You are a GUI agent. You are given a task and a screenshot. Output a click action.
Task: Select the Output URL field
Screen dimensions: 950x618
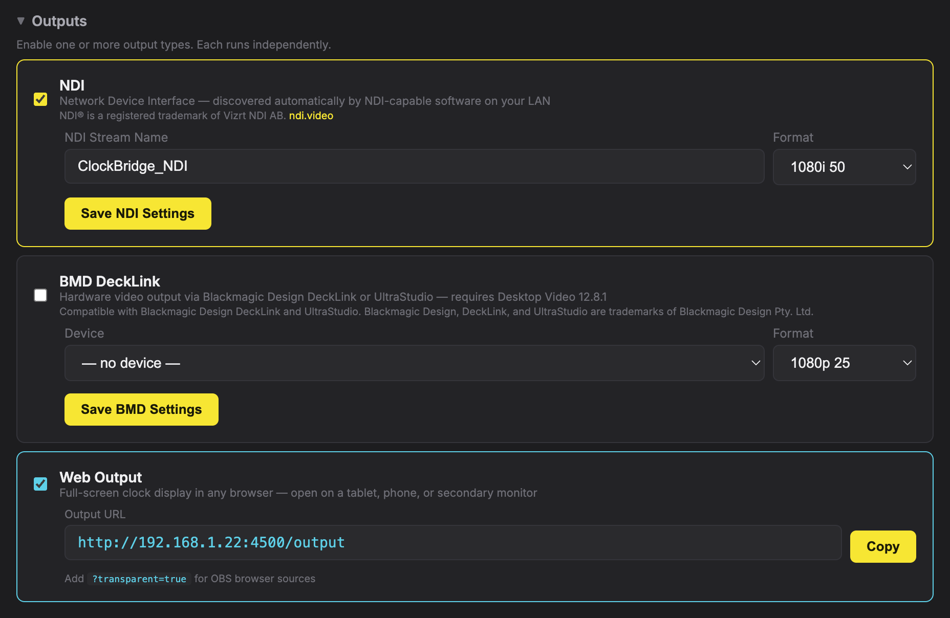453,542
